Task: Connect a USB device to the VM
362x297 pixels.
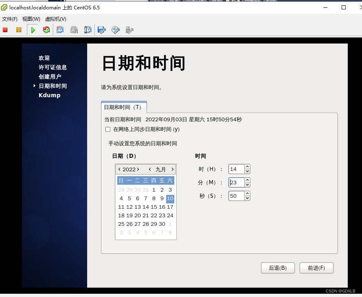Action: (129, 29)
